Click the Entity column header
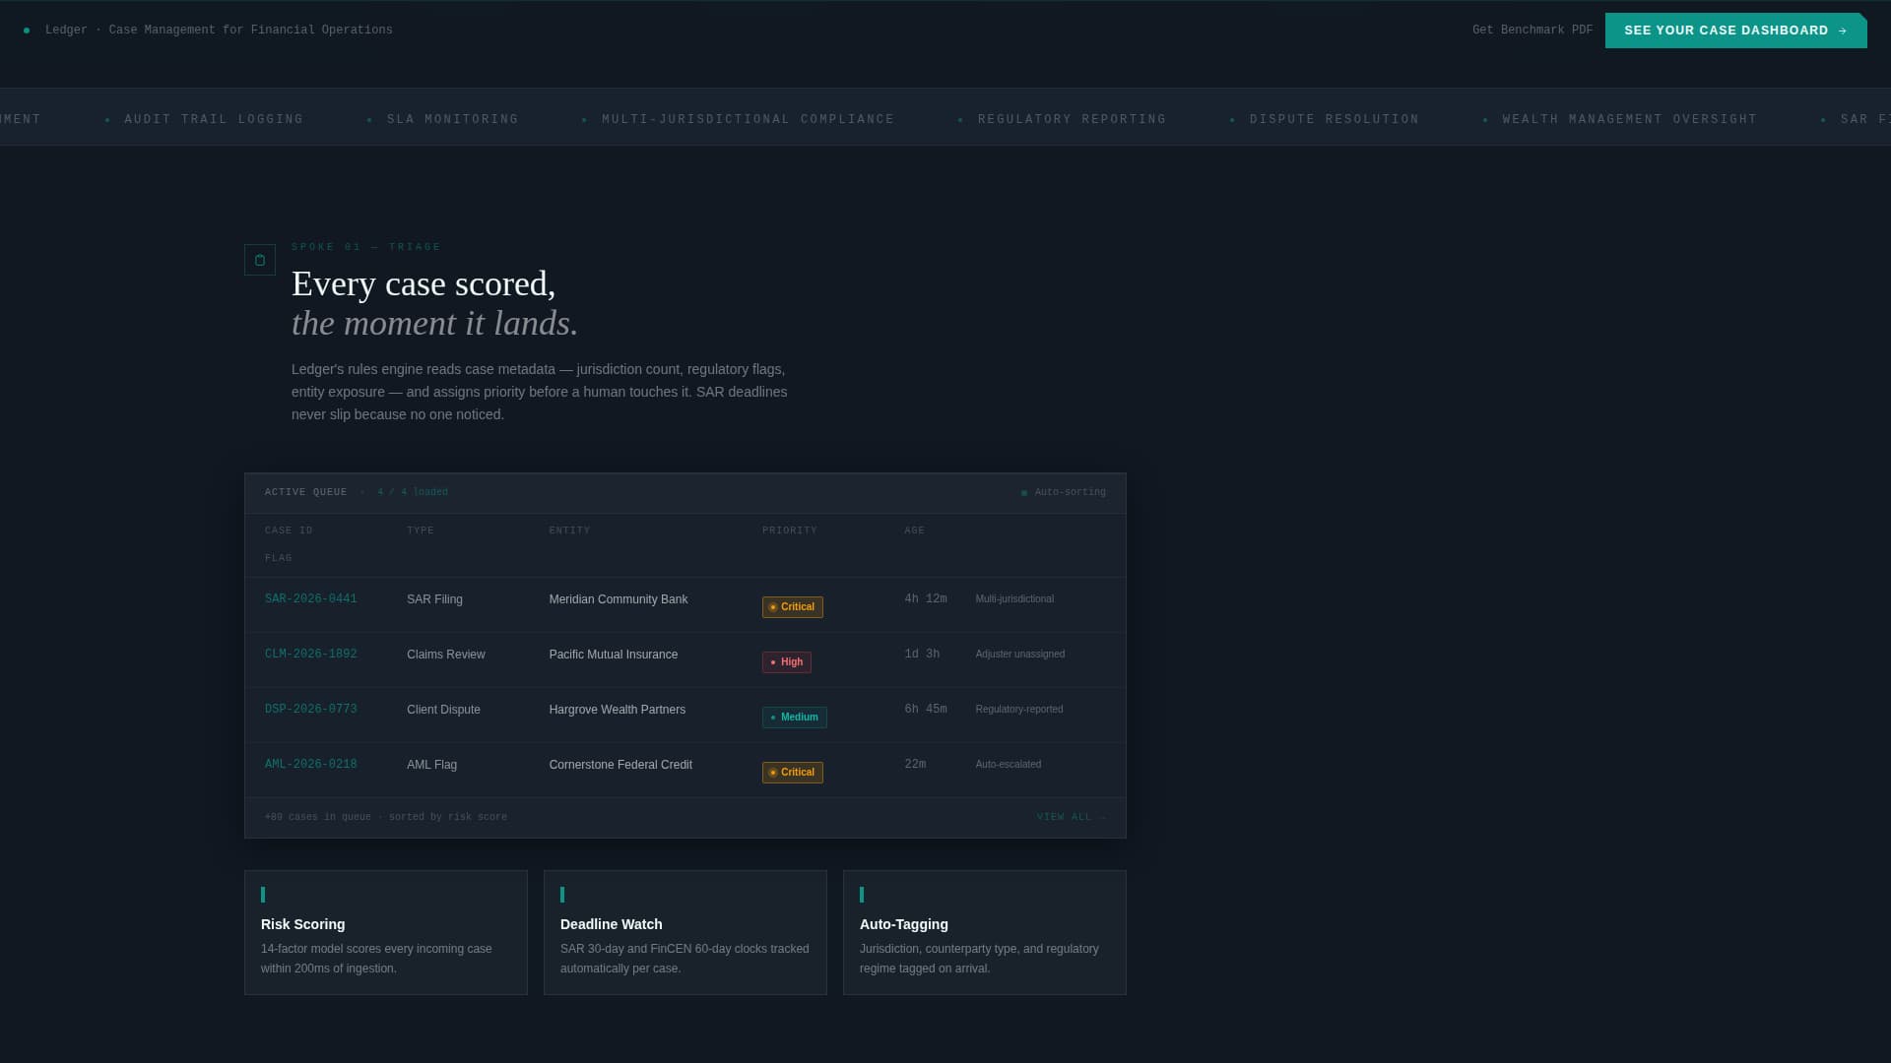The width and height of the screenshot is (1891, 1063). pos(570,531)
